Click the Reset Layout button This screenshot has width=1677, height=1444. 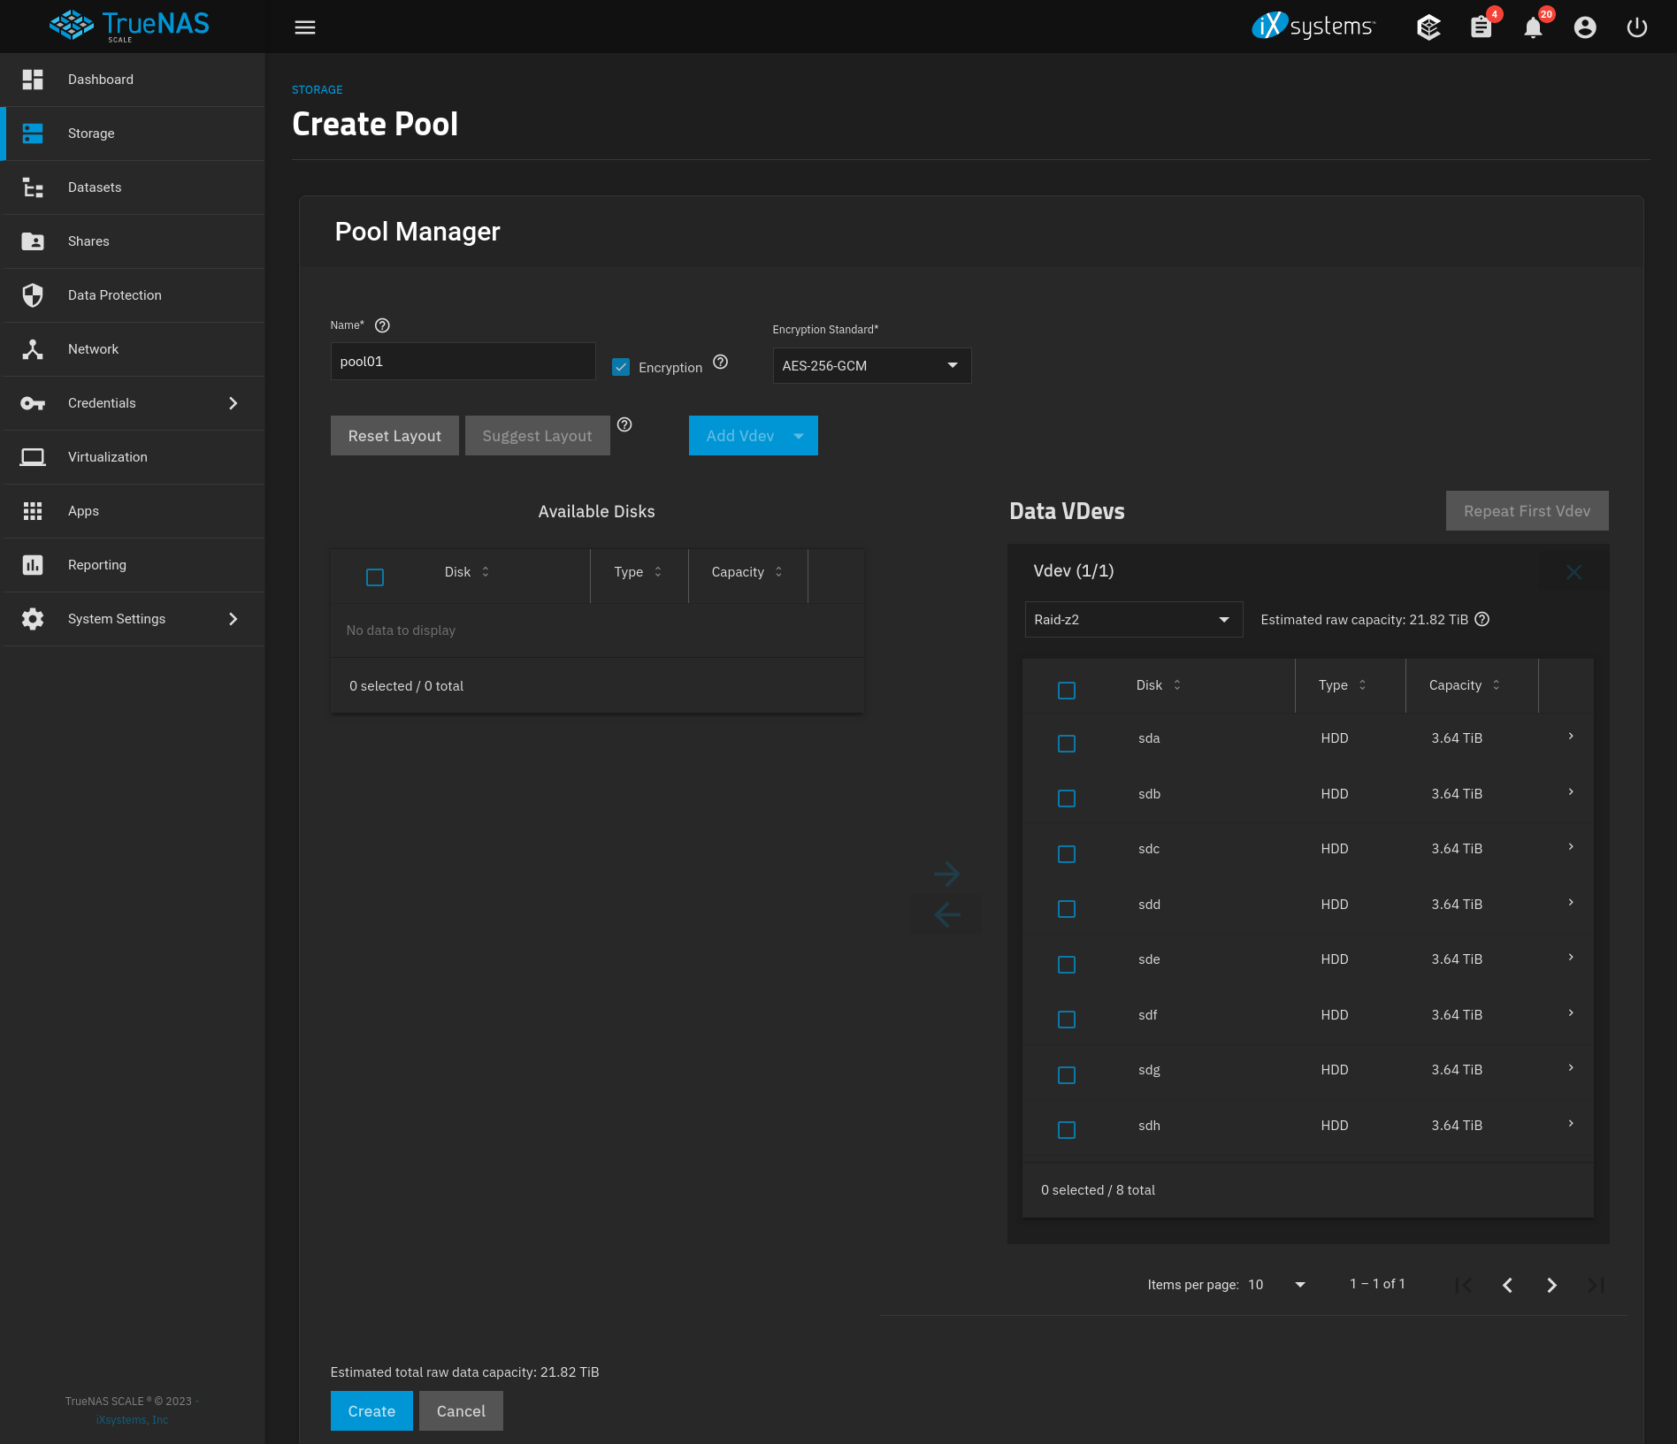coord(394,435)
